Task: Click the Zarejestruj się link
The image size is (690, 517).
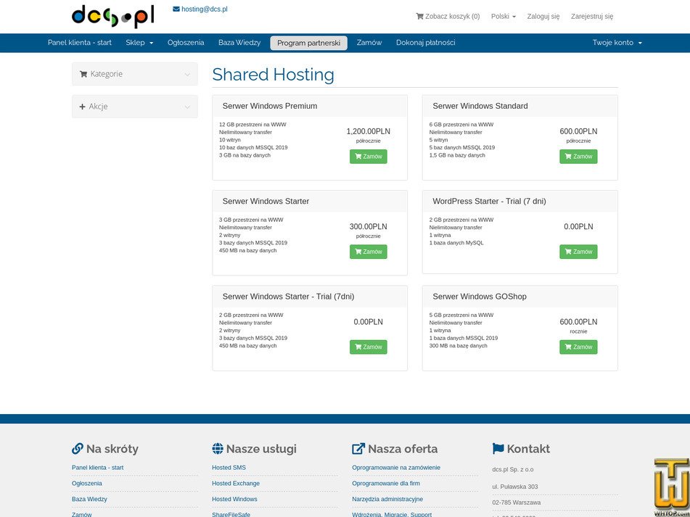Action: click(x=592, y=16)
